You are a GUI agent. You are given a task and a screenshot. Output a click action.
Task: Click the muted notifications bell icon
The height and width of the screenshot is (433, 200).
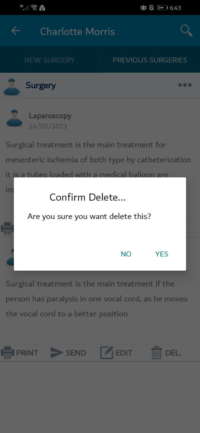(x=152, y=7)
